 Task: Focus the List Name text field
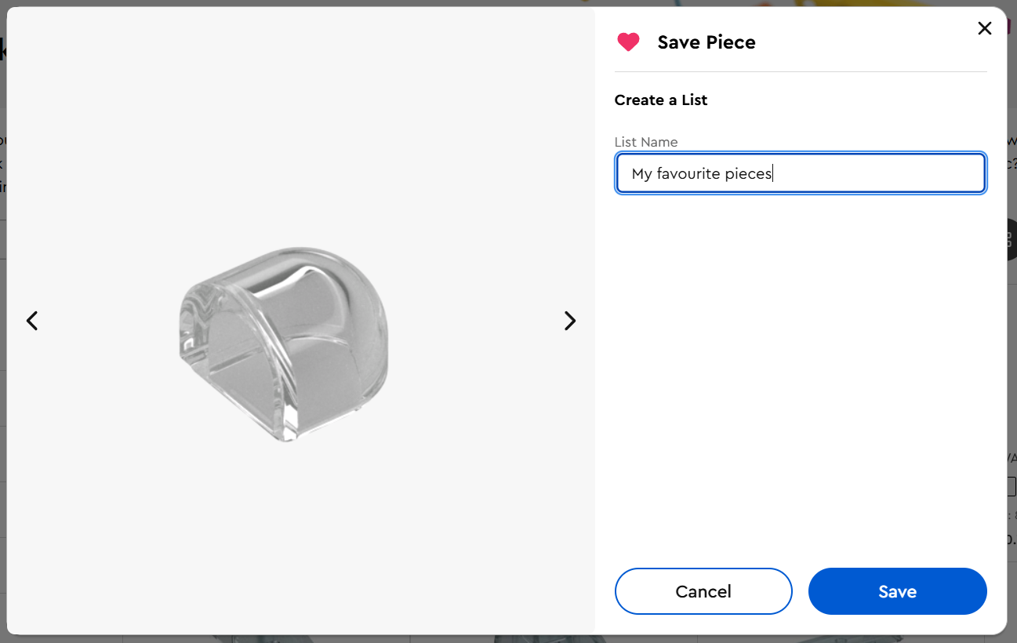(801, 173)
